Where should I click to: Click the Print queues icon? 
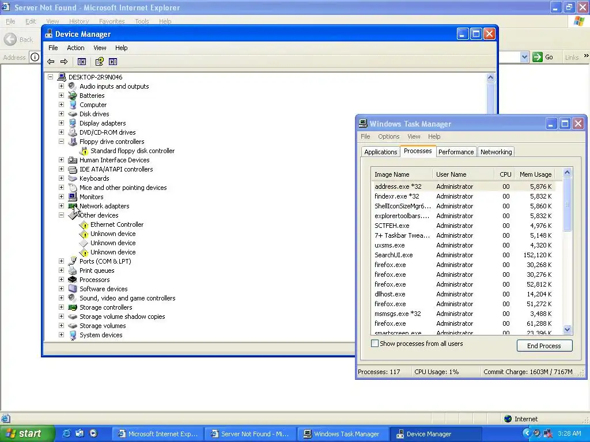[73, 270]
